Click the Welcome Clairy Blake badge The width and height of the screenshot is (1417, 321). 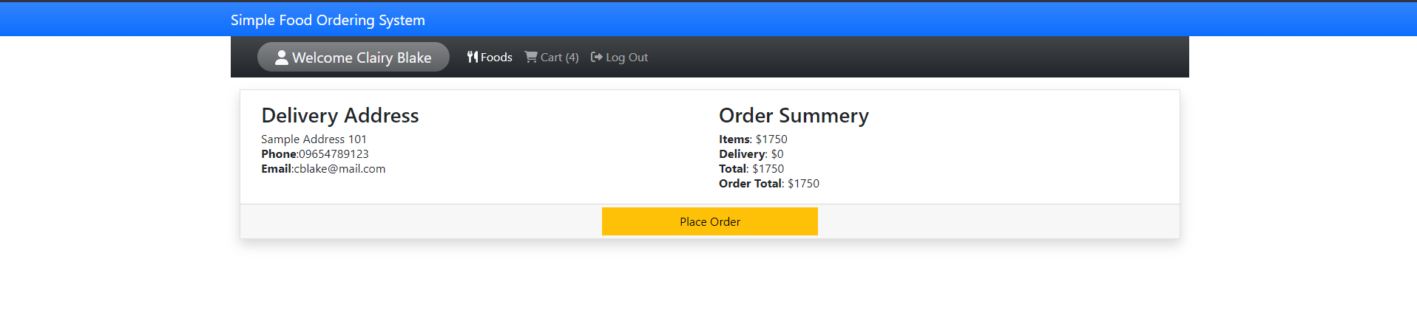(x=354, y=57)
